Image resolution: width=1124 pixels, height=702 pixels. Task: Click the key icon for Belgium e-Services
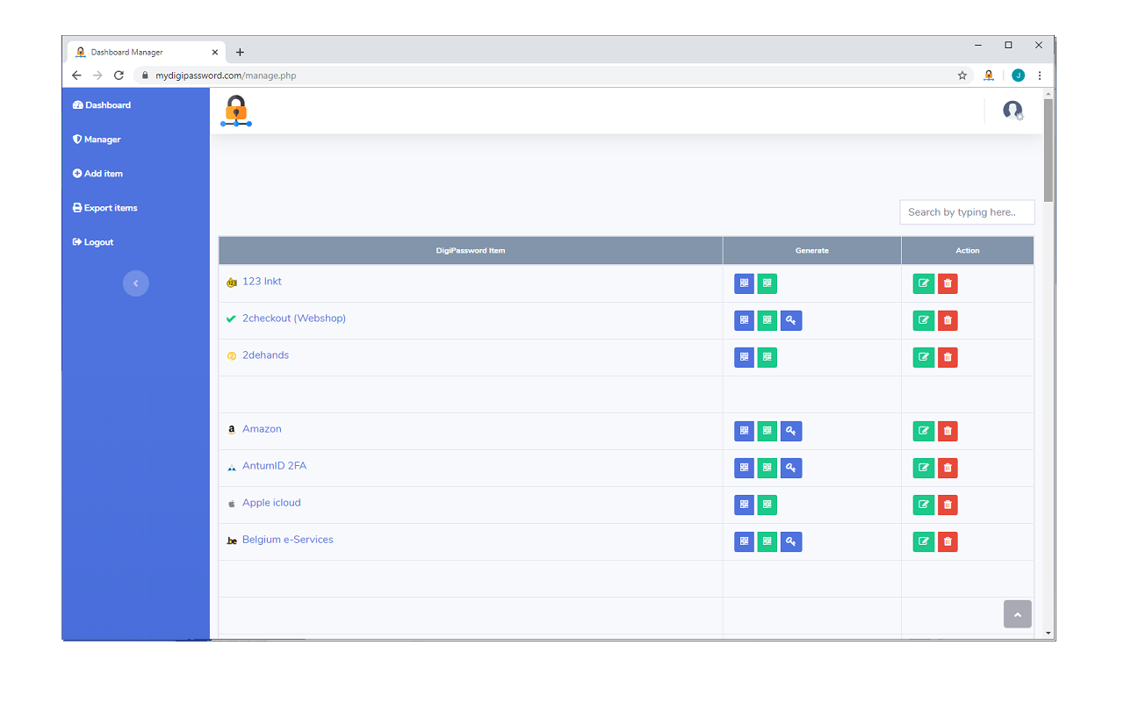pos(790,541)
